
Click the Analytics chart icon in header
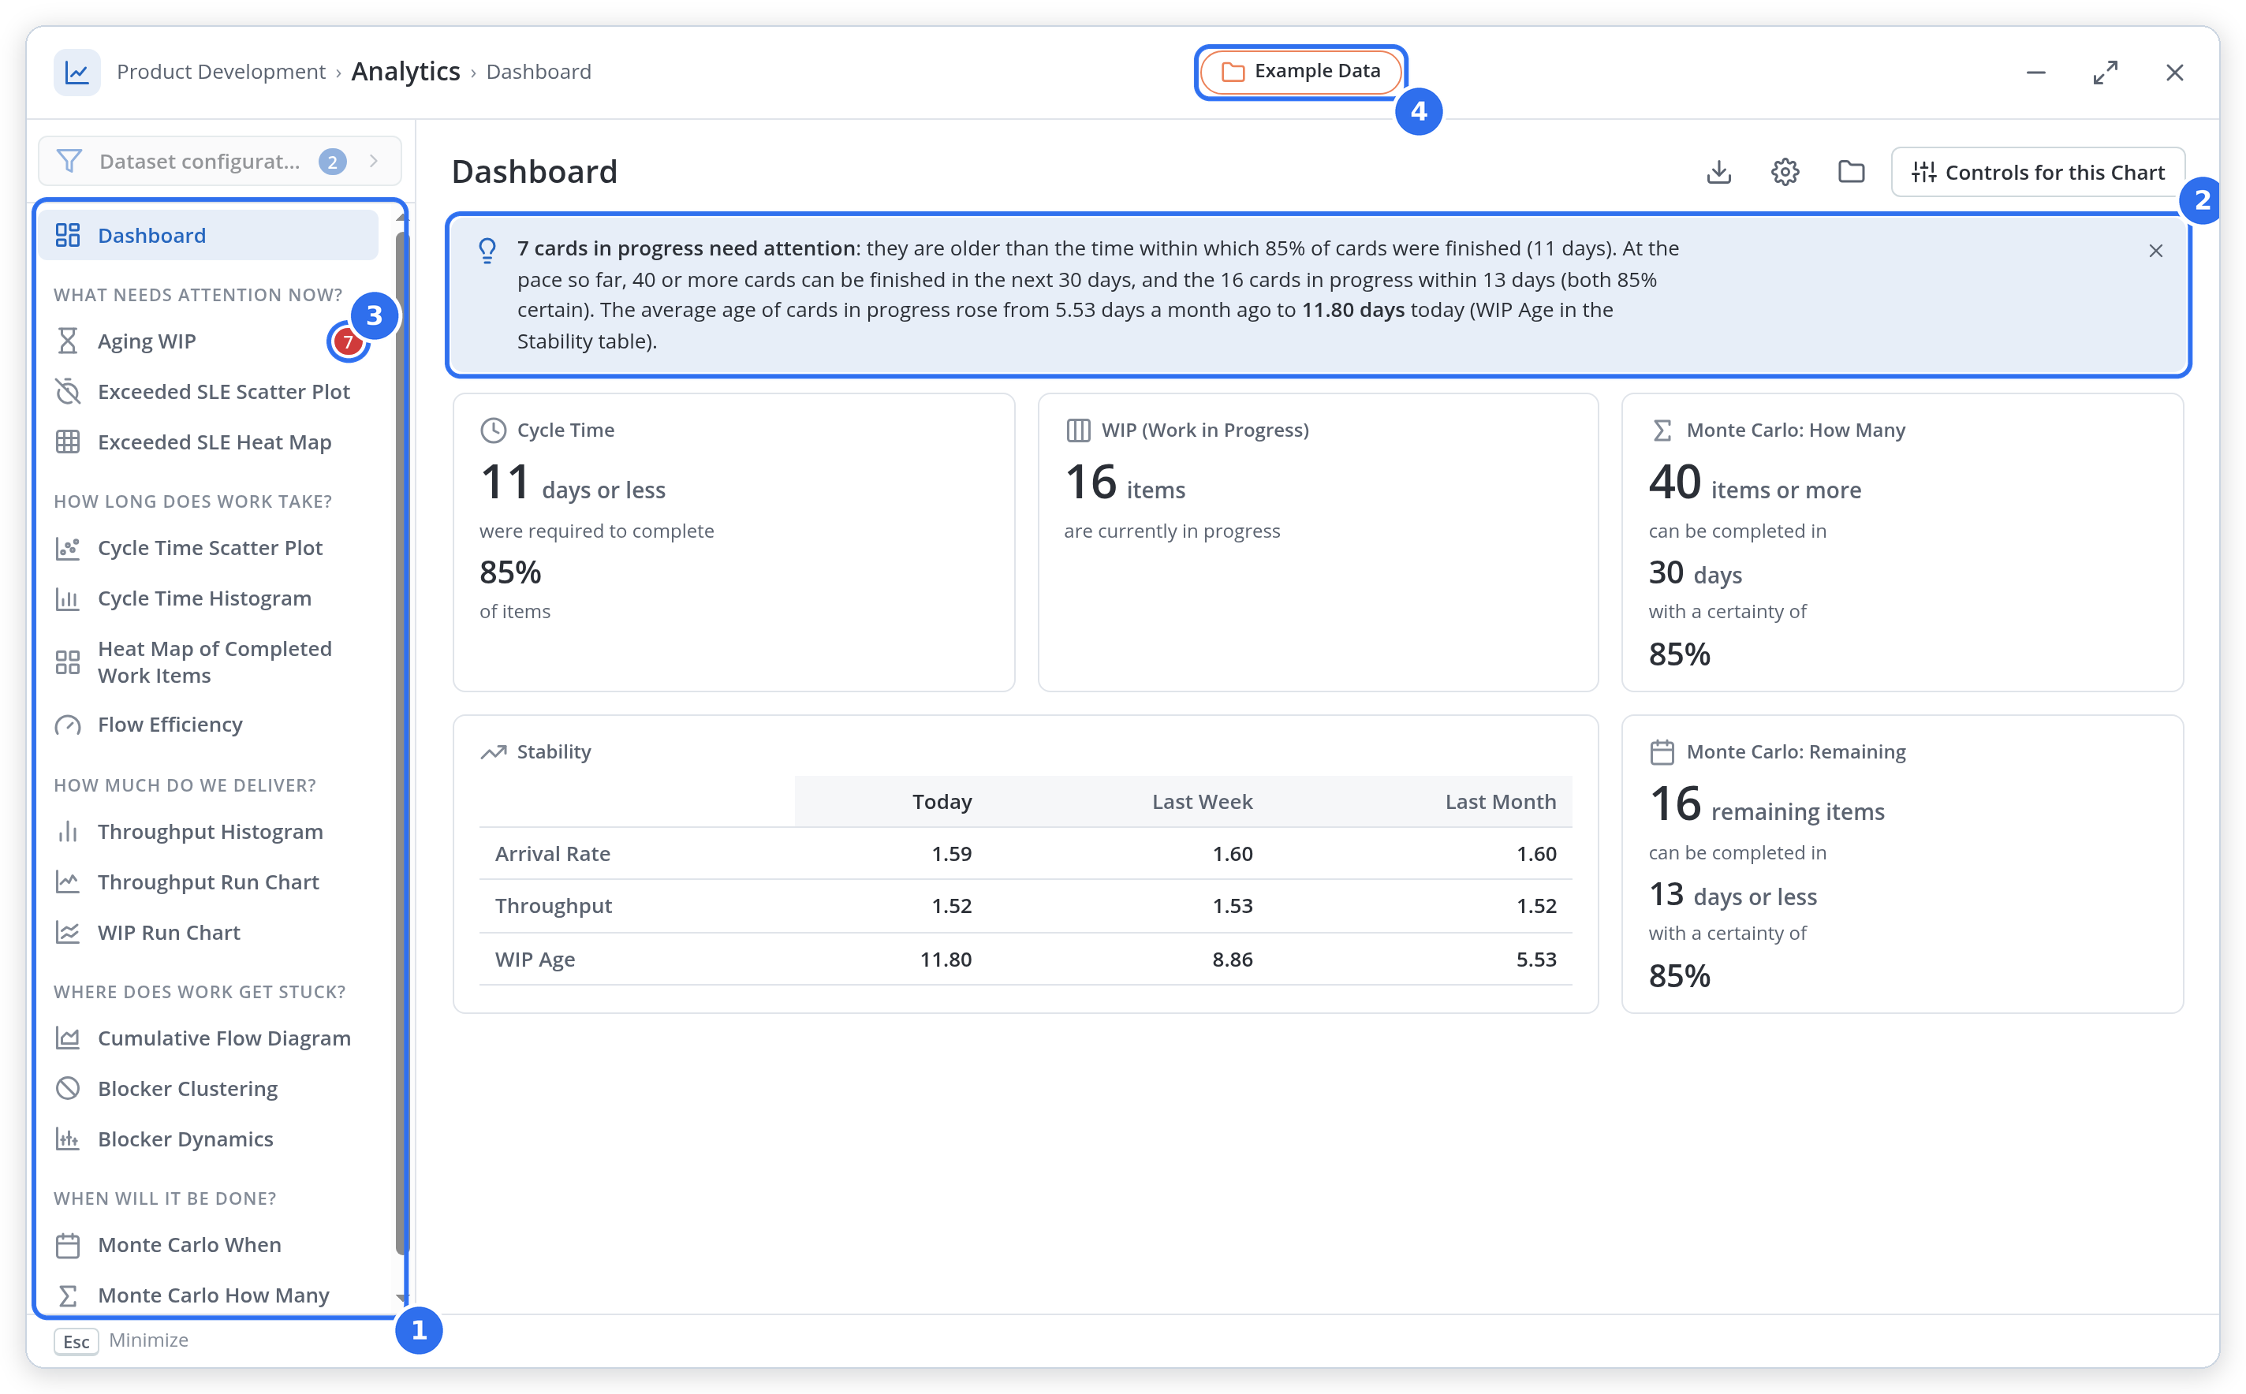[76, 72]
